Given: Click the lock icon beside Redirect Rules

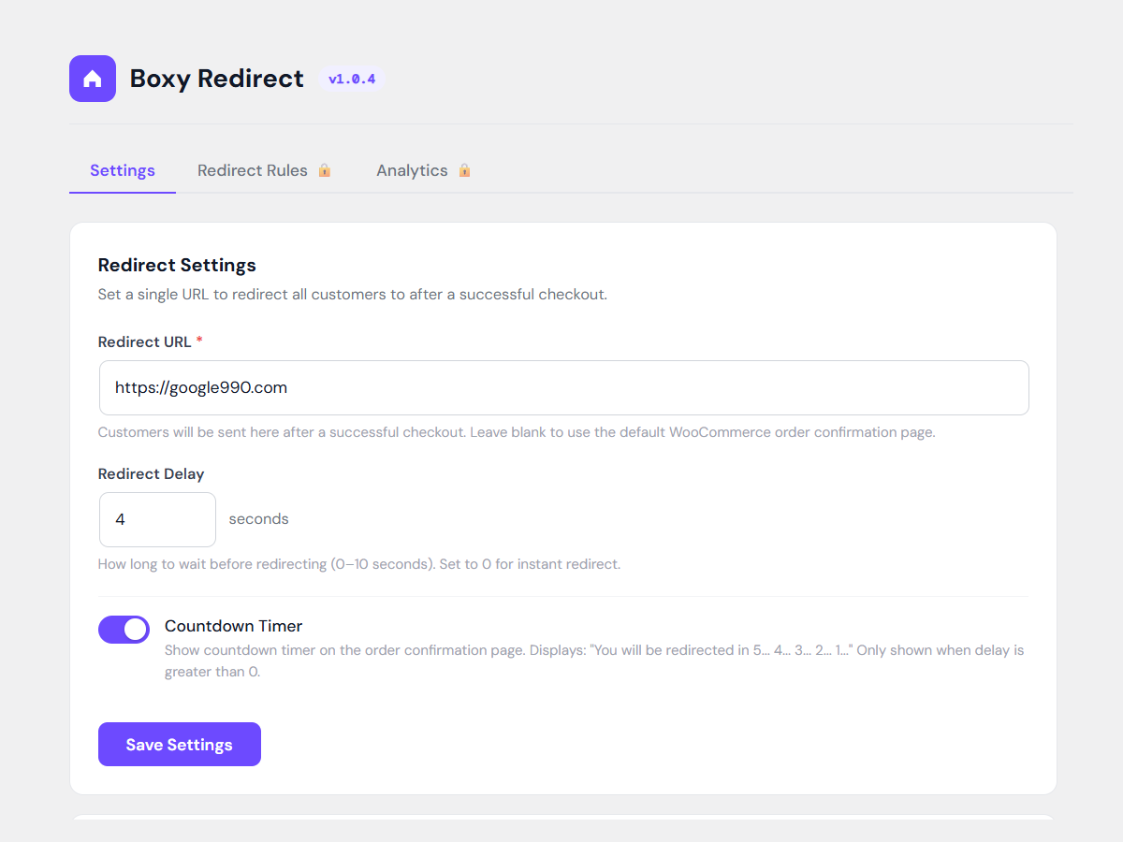Looking at the screenshot, I should [x=325, y=170].
